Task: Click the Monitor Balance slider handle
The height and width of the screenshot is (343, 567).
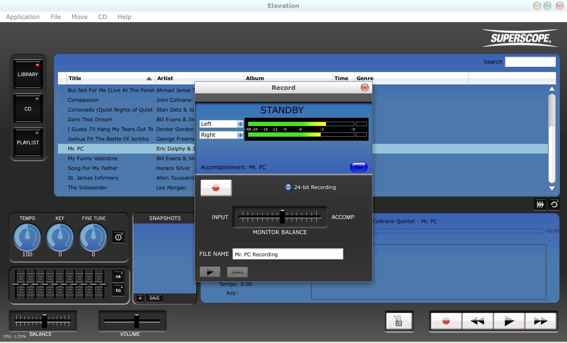Action: 282,217
